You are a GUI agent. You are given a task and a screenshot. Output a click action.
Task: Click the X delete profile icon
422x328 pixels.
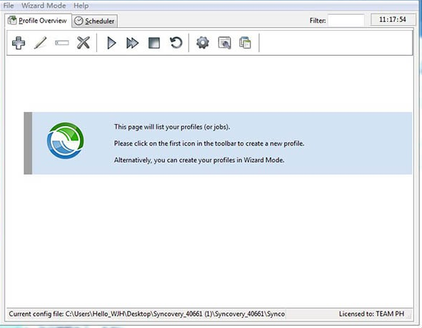83,43
